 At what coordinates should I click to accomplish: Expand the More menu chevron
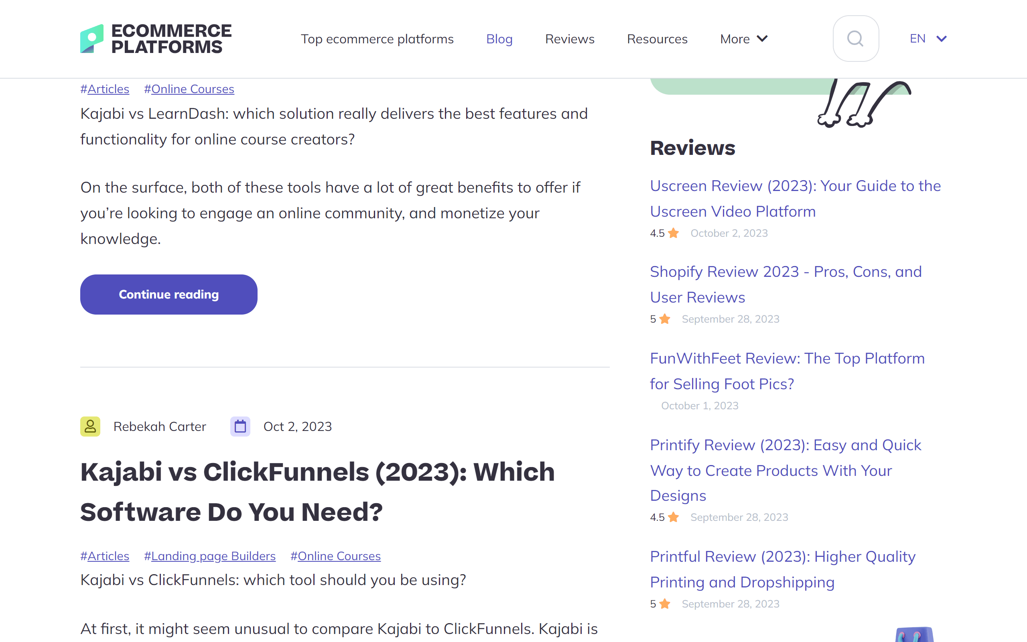click(x=763, y=39)
